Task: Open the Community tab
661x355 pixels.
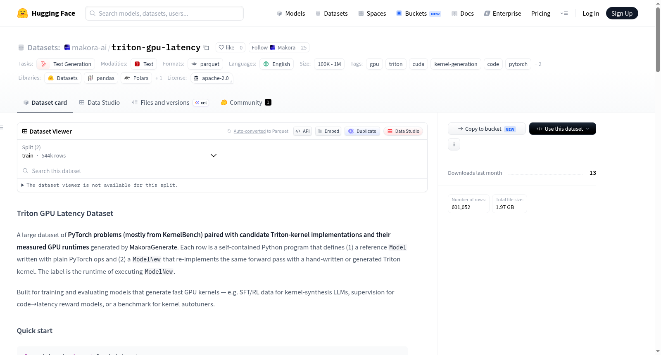Action: pyautogui.click(x=246, y=103)
